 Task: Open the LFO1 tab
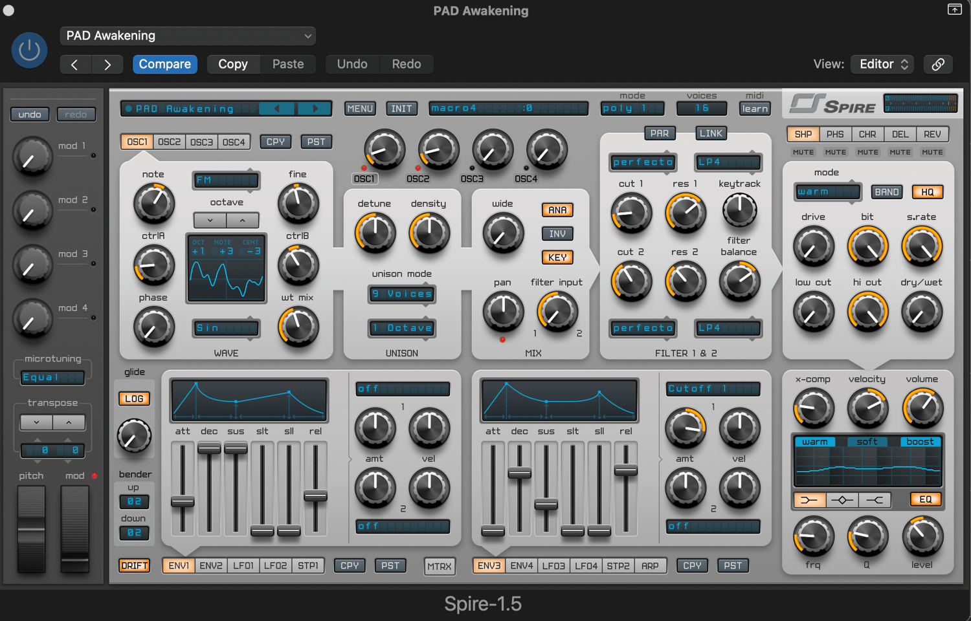[243, 565]
